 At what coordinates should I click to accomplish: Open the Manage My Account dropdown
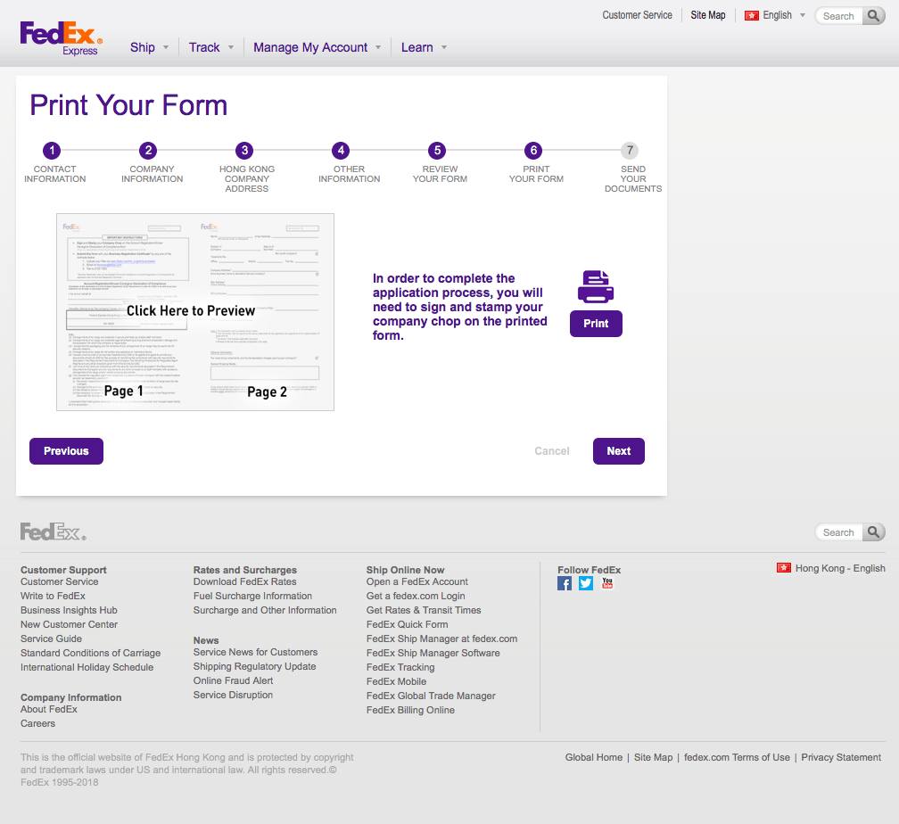[x=309, y=46]
